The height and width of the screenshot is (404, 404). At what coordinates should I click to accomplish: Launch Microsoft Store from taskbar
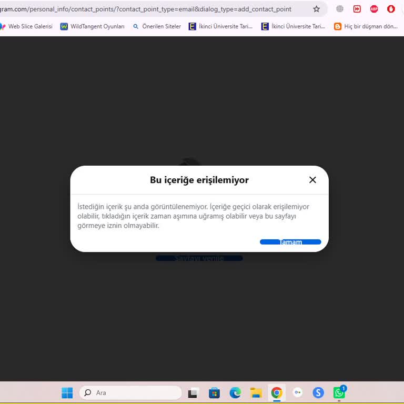pos(214,392)
